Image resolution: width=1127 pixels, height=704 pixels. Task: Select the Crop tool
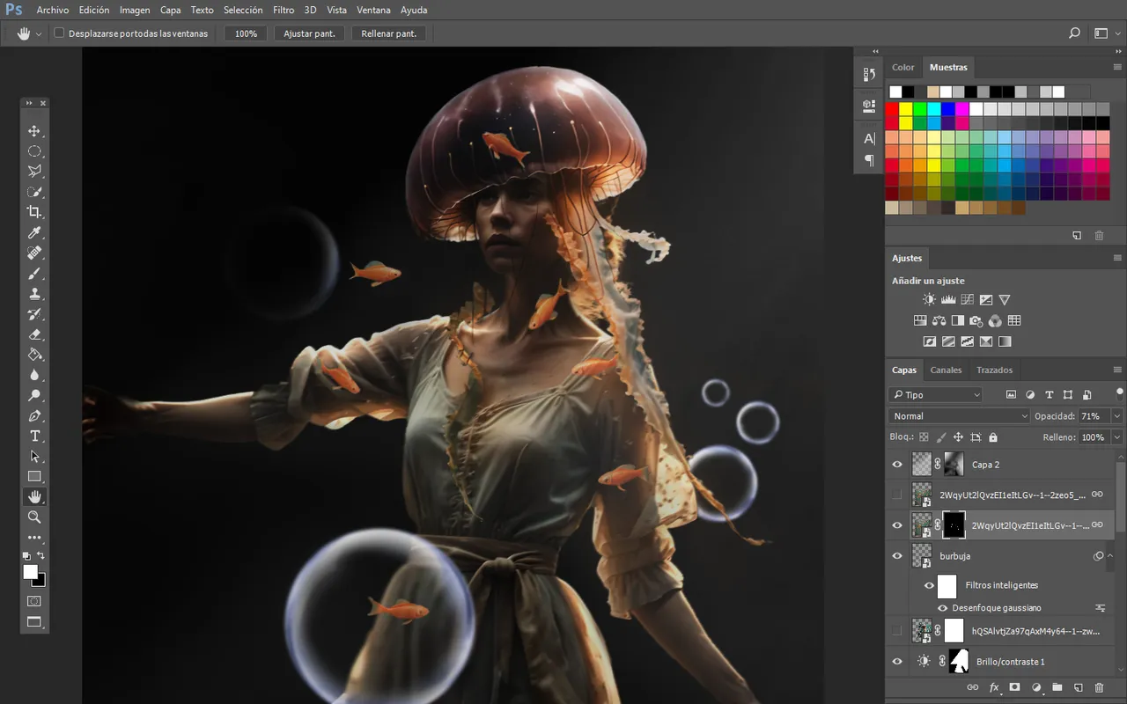[34, 212]
